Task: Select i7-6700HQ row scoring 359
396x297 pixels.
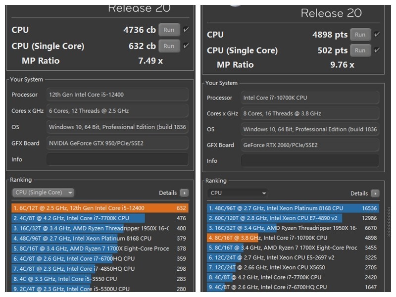Action: tap(100, 258)
